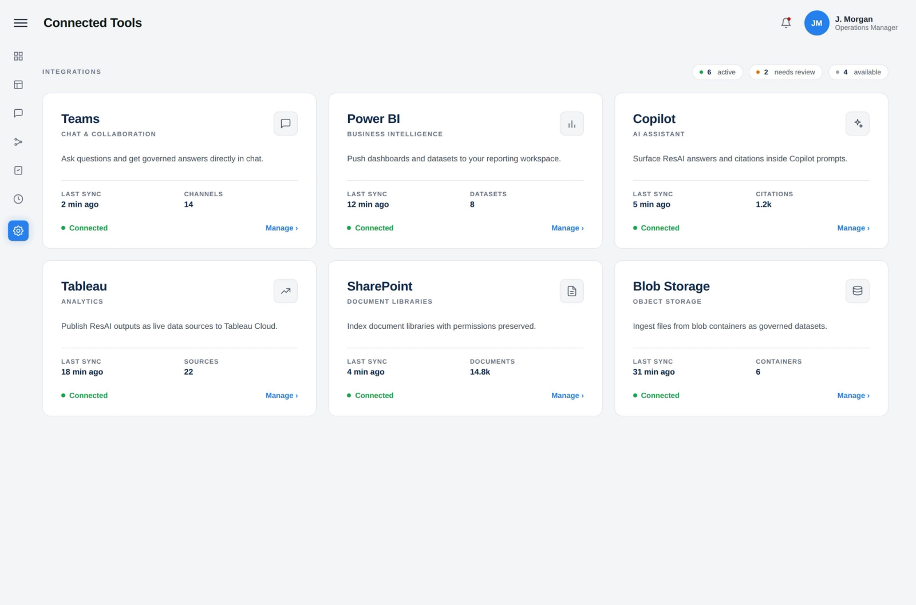The width and height of the screenshot is (916, 605).
Task: Open Manage for the SharePoint integration
Action: click(567, 396)
